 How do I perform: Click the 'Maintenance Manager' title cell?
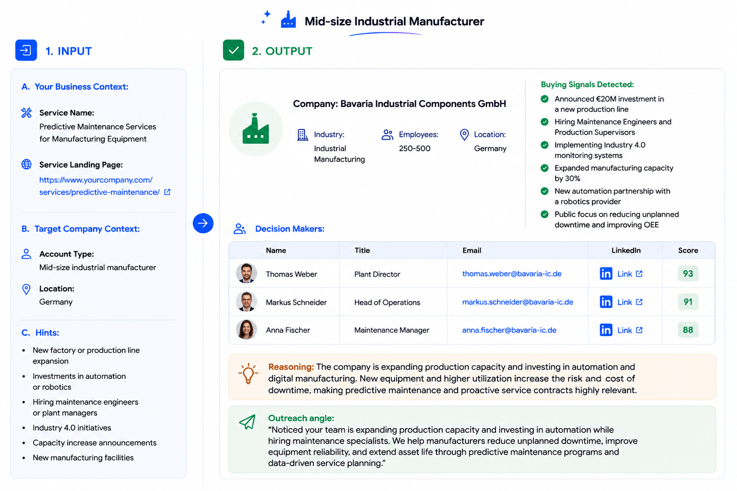[392, 330]
